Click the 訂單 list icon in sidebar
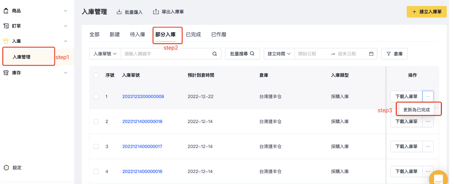Screen dimensions: 454x184 6,26
